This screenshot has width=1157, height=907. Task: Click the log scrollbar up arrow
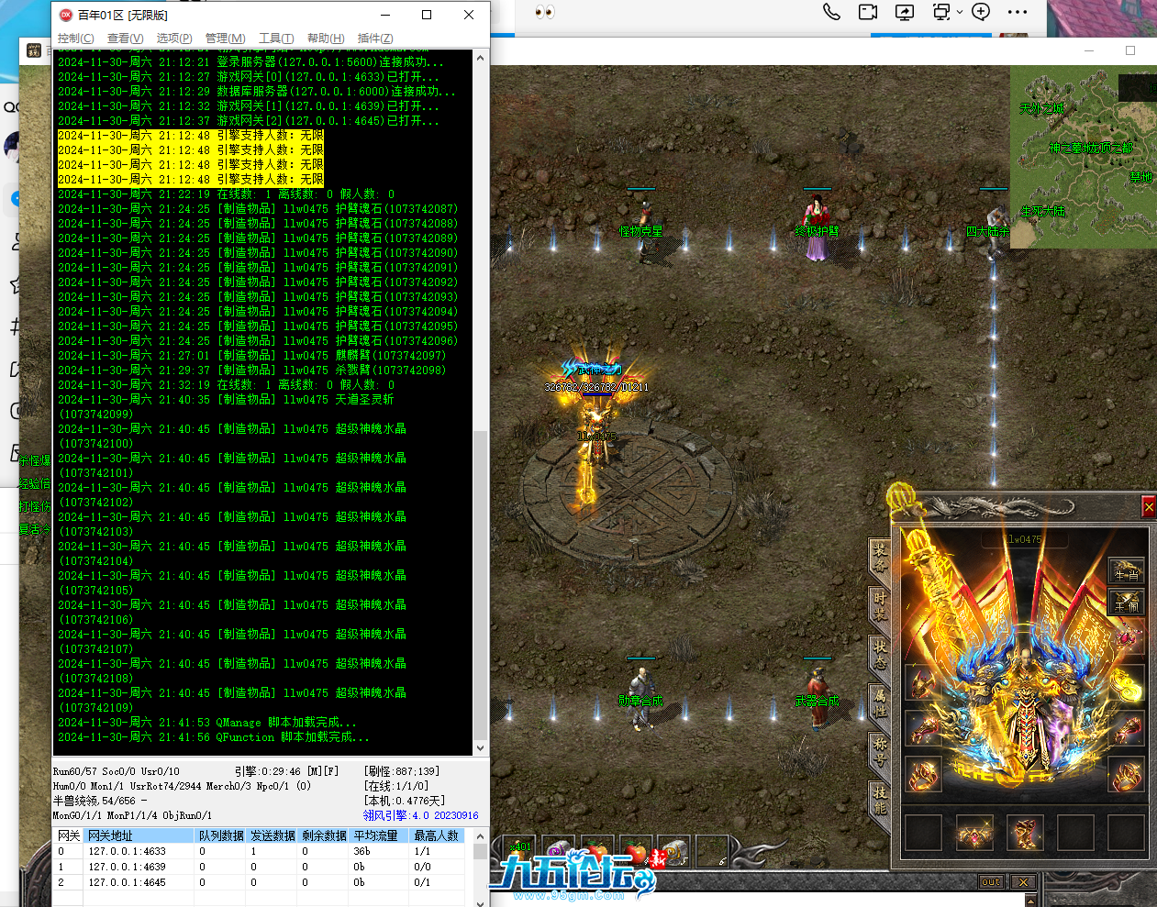pos(480,58)
